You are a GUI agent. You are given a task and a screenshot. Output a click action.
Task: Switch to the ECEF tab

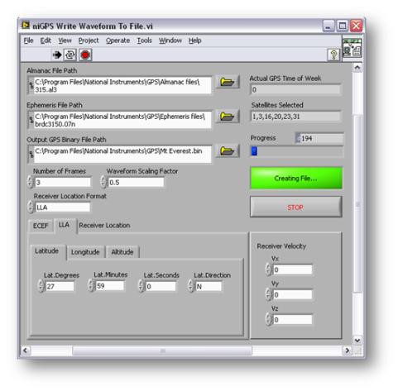[41, 226]
